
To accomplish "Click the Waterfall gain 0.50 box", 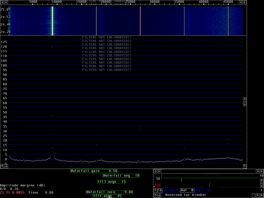I will [94, 171].
